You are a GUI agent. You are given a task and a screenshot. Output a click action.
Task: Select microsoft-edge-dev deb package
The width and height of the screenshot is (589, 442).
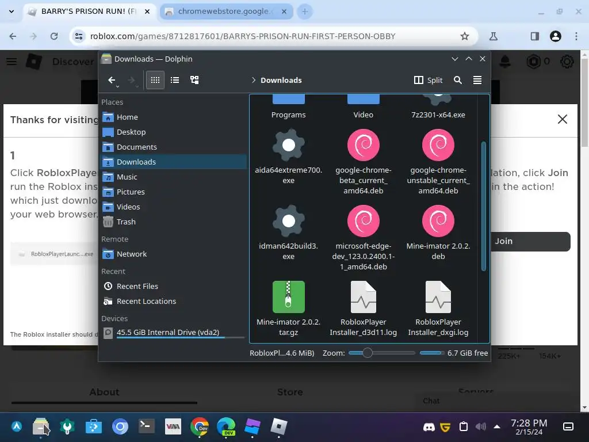[364, 238]
